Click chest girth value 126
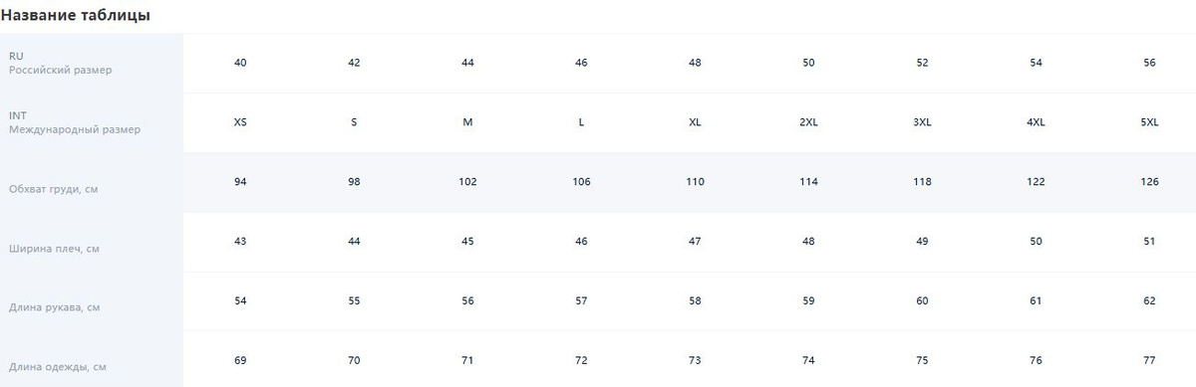The height and width of the screenshot is (387, 1196). (x=1149, y=182)
